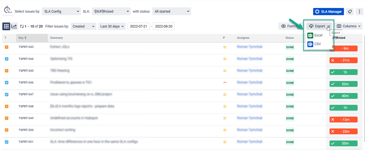The height and width of the screenshot is (150, 365).
Task: Open the status All started dropdown
Action: [172, 11]
